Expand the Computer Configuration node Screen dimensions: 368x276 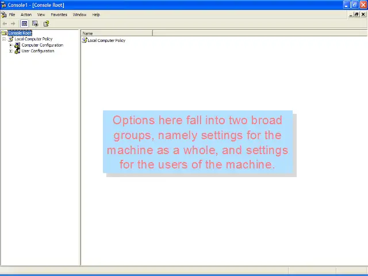pyautogui.click(x=11, y=45)
